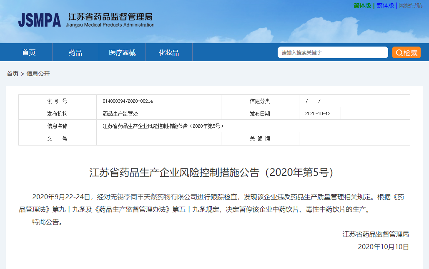Click the 关键词 label cell
Screen dimensions: 429x269
[260, 138]
